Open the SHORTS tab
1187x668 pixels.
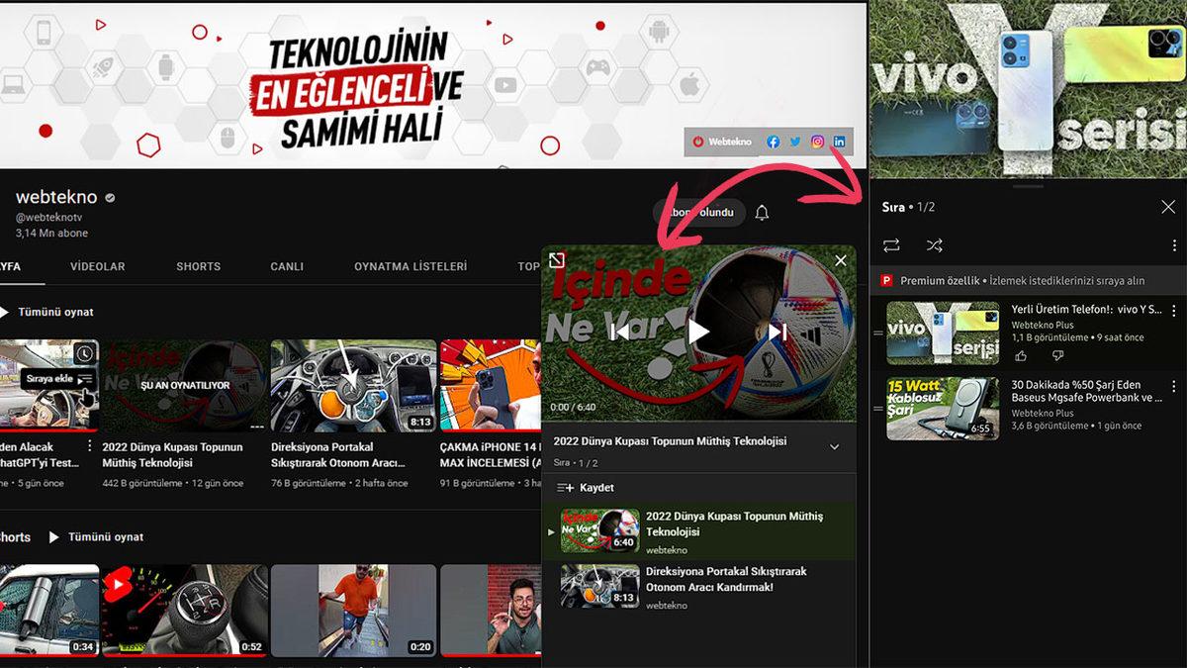pyautogui.click(x=198, y=266)
